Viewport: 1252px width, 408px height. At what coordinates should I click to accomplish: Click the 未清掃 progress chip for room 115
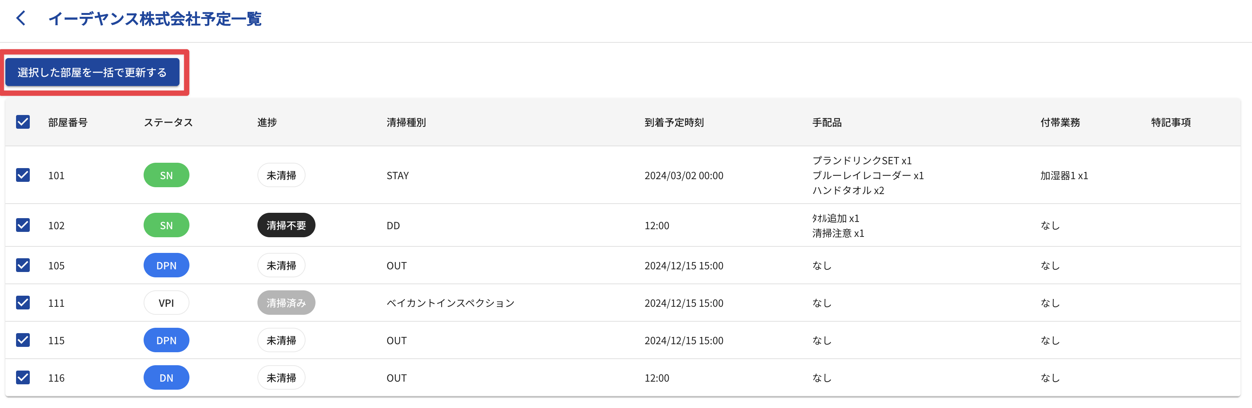click(x=281, y=340)
